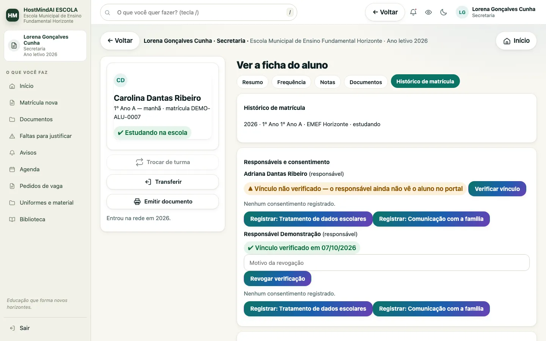Click the Emitir documento button
The height and width of the screenshot is (341, 546).
[x=163, y=202]
